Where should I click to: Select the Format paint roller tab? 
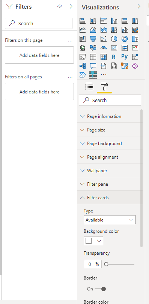coord(104,87)
